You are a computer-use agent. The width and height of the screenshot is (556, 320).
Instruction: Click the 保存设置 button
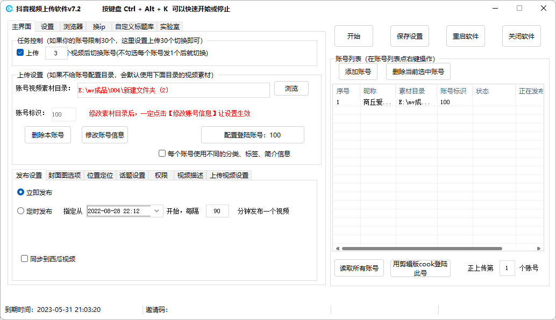pyautogui.click(x=410, y=36)
